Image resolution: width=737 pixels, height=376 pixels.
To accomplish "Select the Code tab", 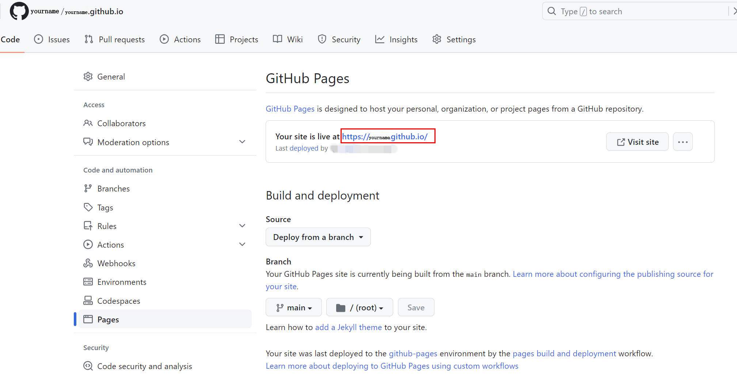I will (10, 39).
